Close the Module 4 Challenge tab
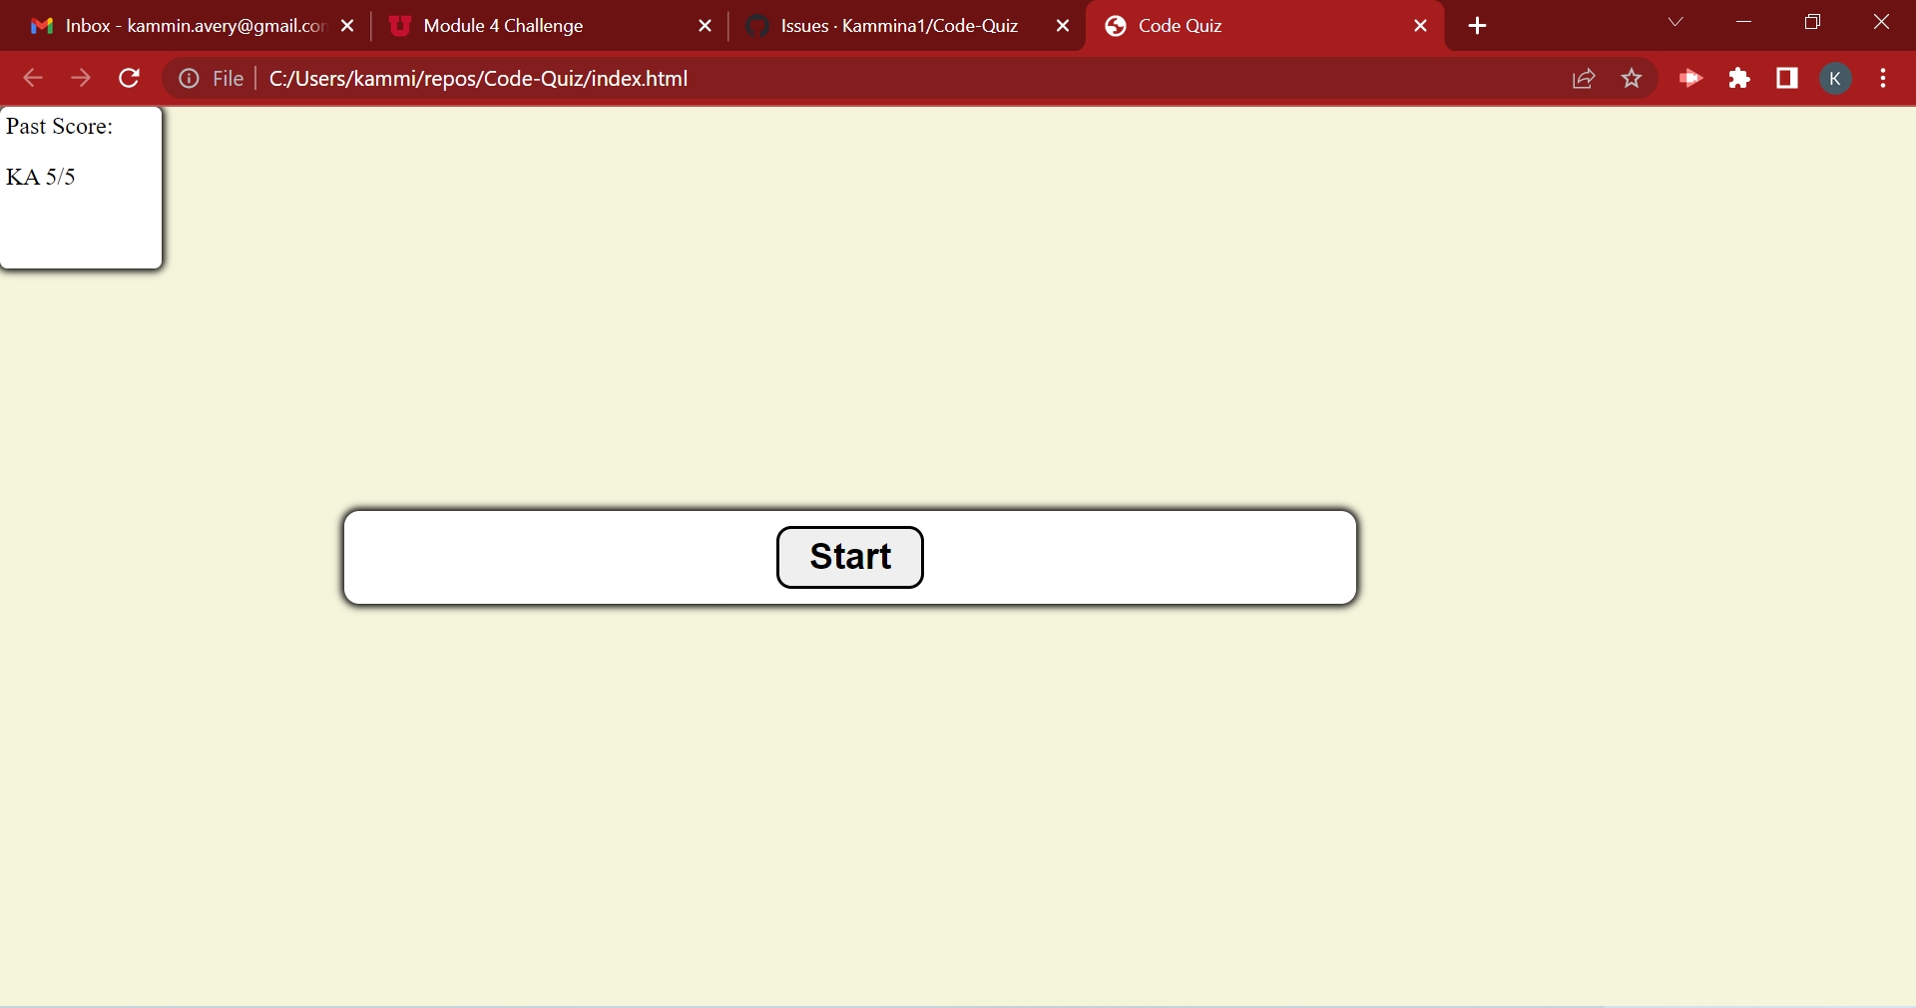 [706, 27]
